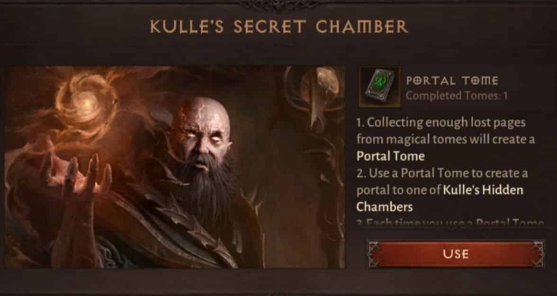The height and width of the screenshot is (296, 557).
Task: Click the ornate crest at the top center
Action: point(278,5)
